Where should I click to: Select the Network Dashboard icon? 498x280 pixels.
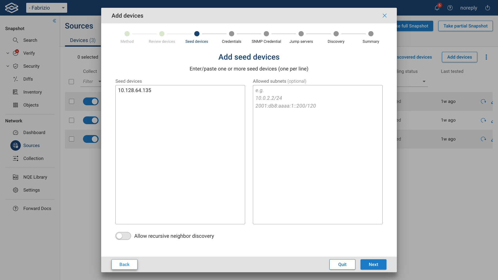point(16,132)
